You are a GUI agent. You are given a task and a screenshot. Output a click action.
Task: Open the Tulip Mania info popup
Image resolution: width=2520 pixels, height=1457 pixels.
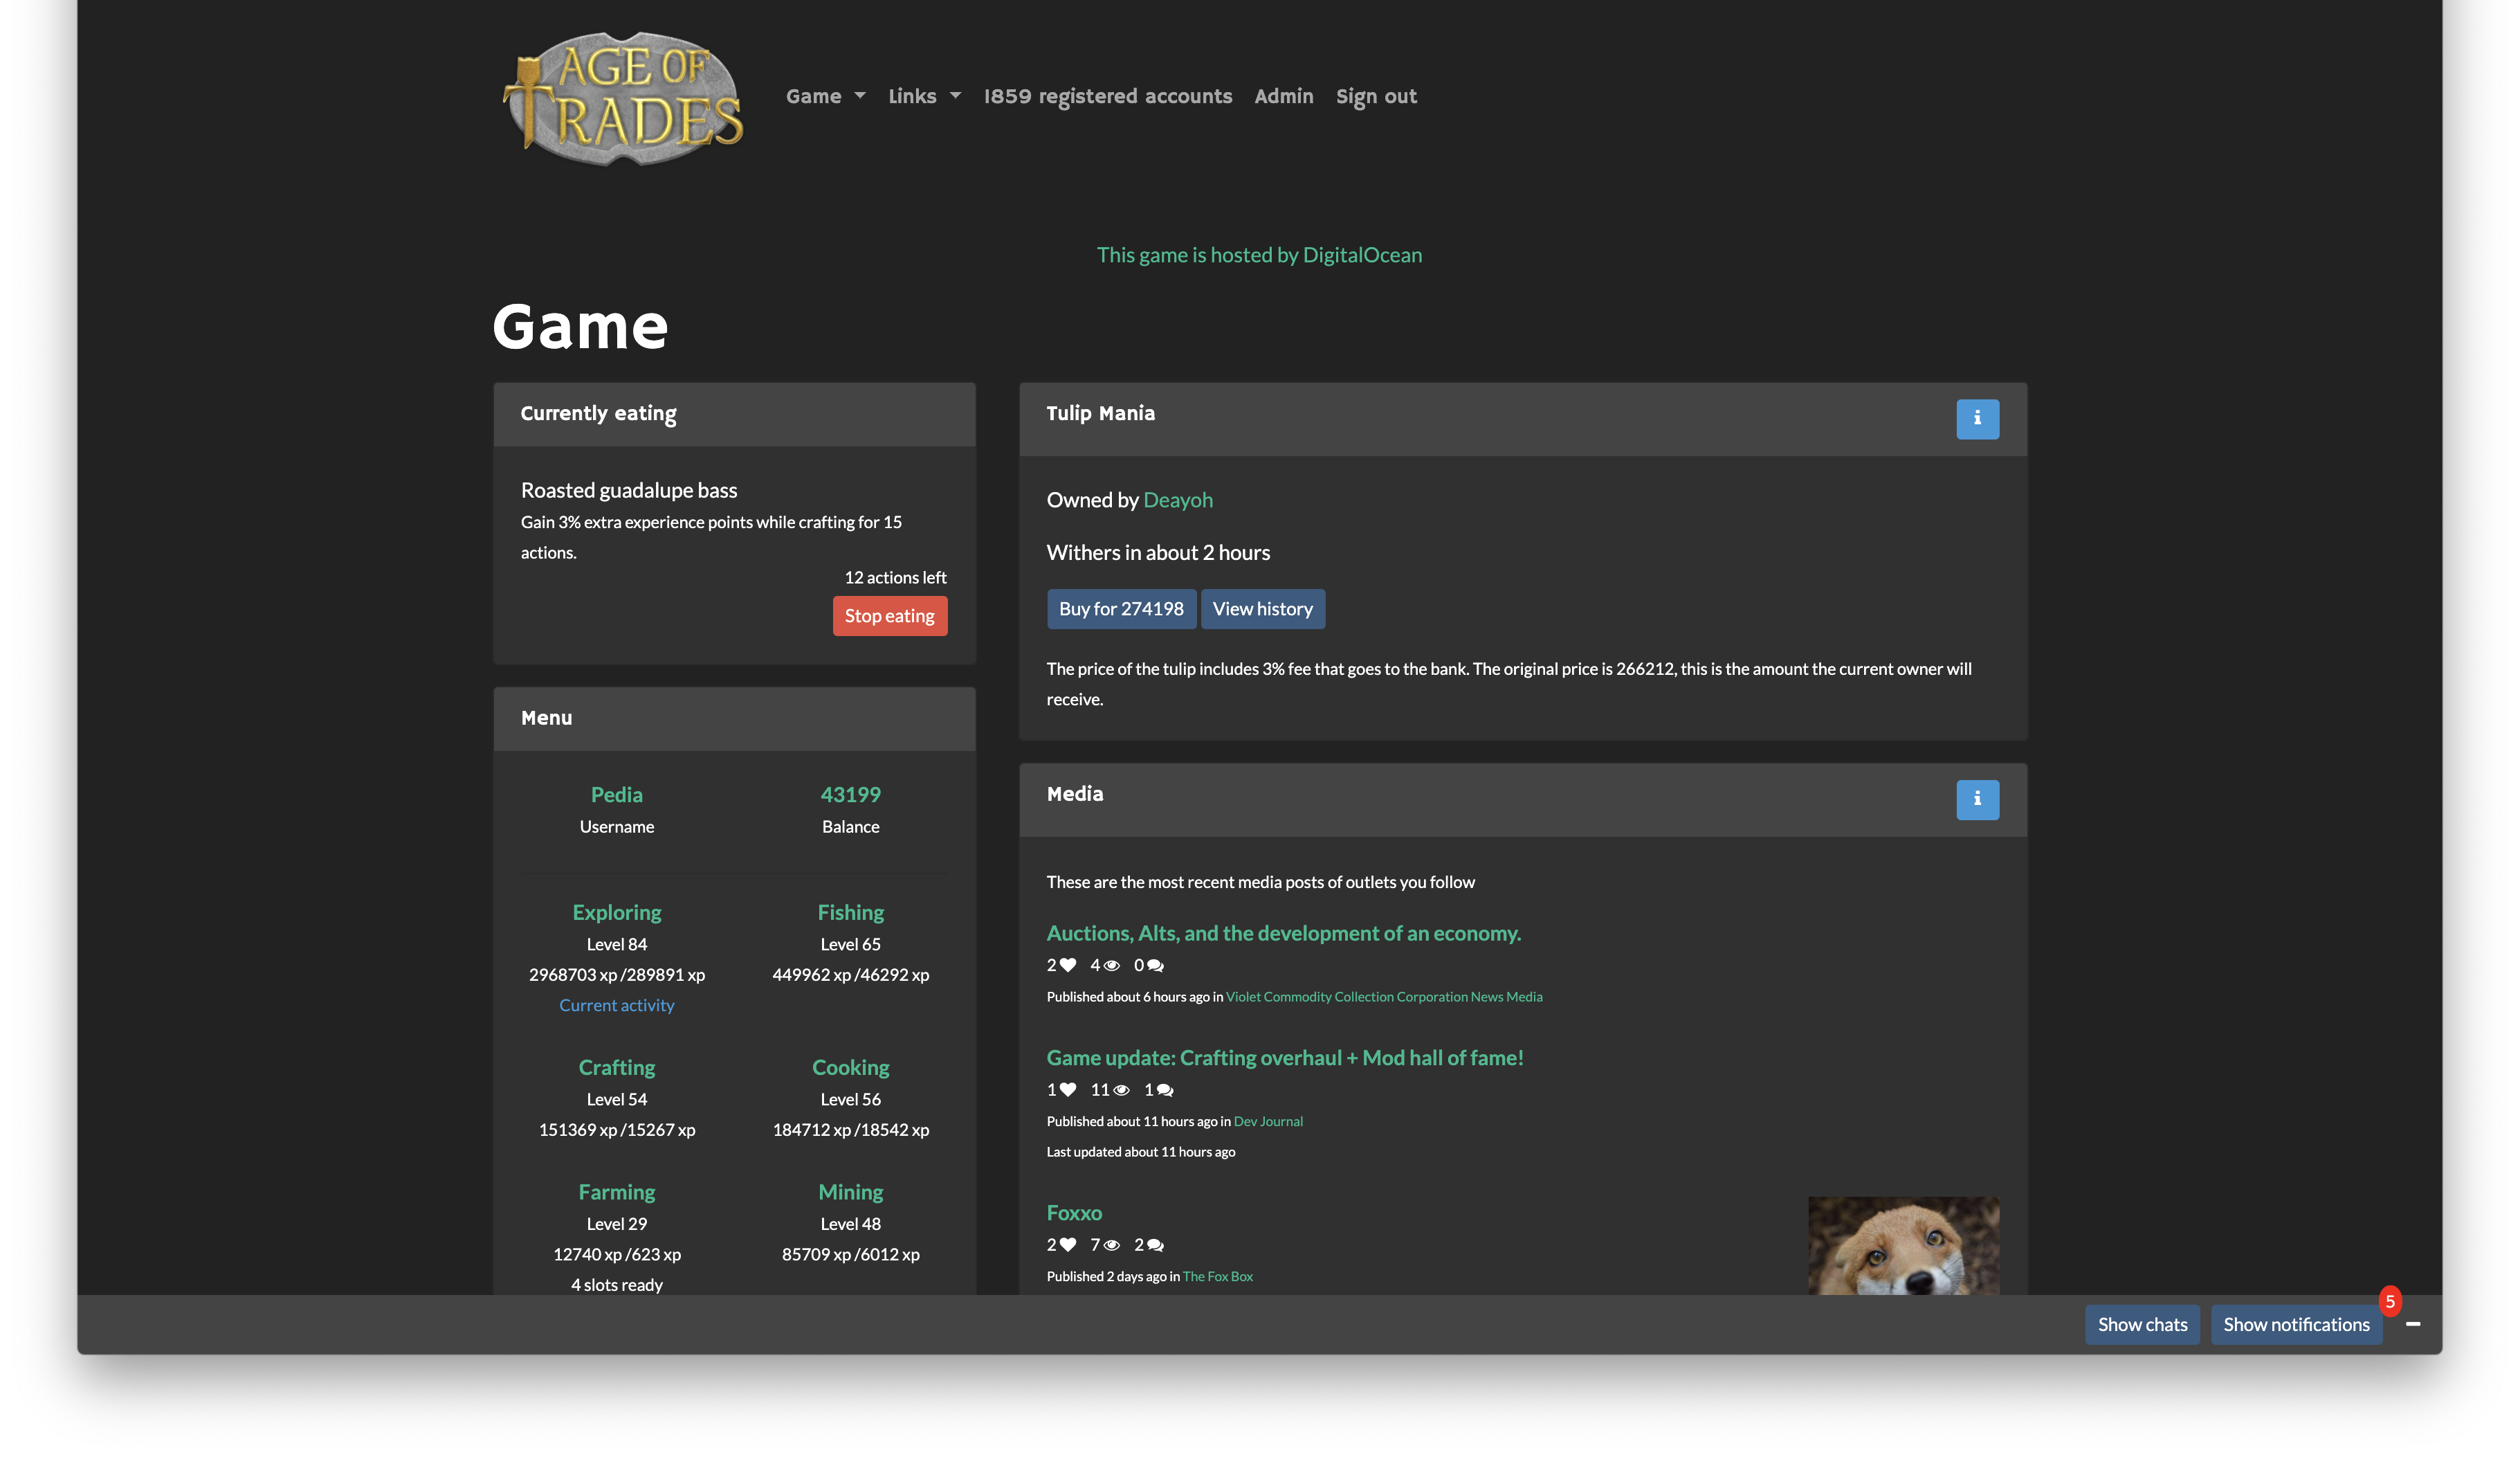point(1977,419)
